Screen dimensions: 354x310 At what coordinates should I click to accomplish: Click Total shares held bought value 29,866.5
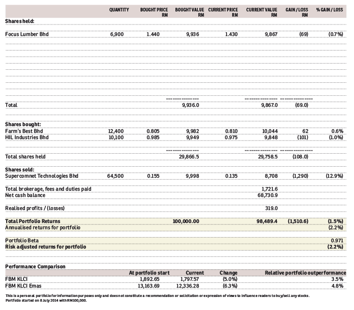point(189,157)
